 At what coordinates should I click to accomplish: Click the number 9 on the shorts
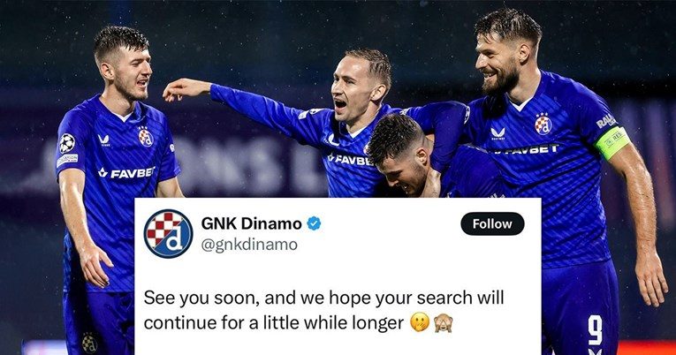pyautogui.click(x=596, y=329)
